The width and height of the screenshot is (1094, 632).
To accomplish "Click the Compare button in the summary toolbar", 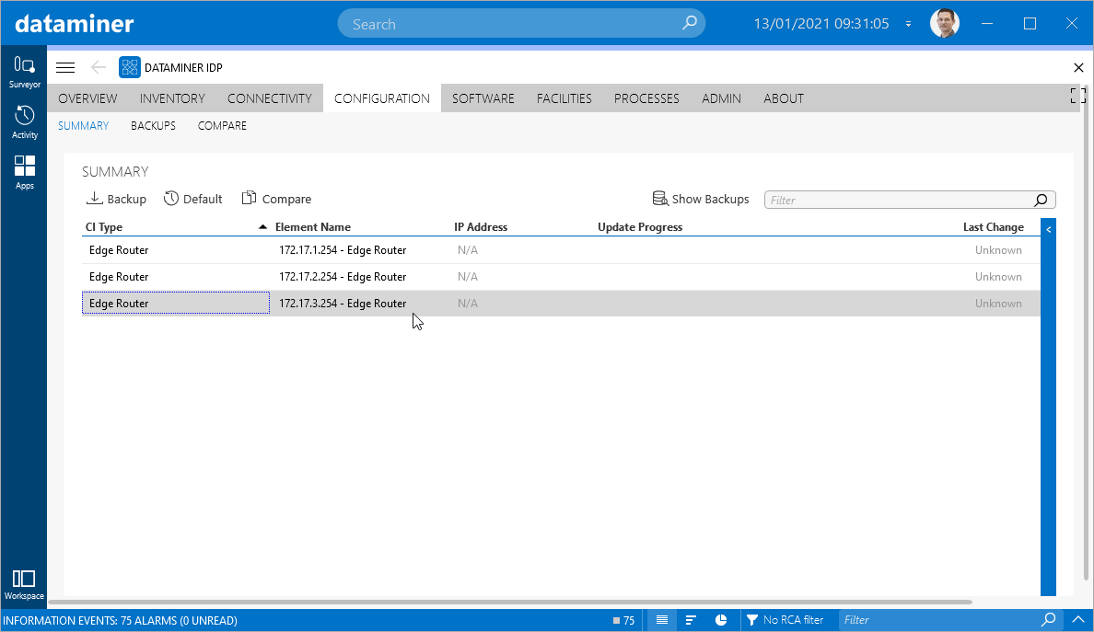I will (277, 199).
